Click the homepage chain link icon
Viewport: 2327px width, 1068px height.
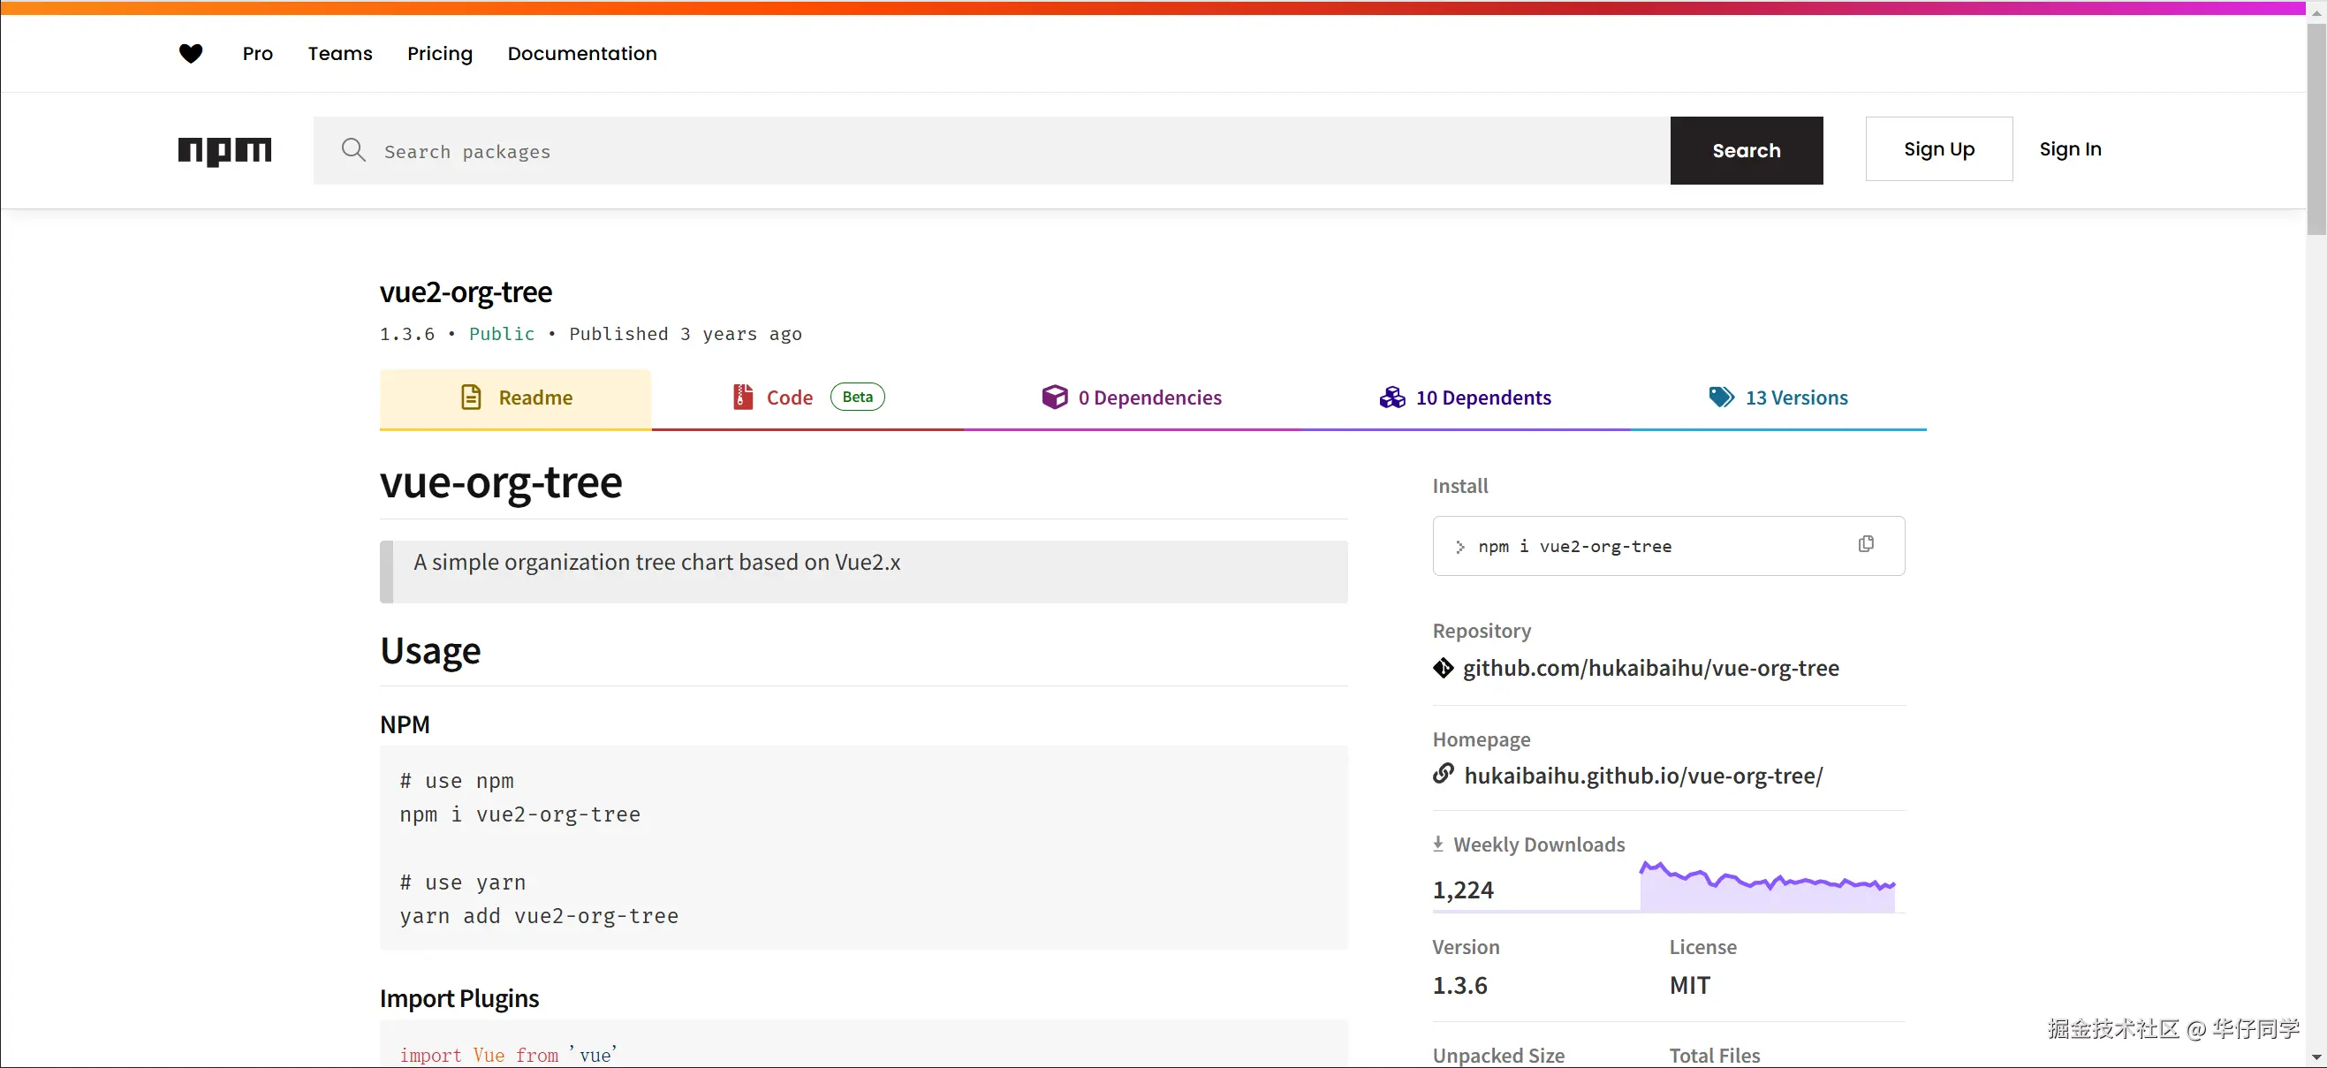1443,775
